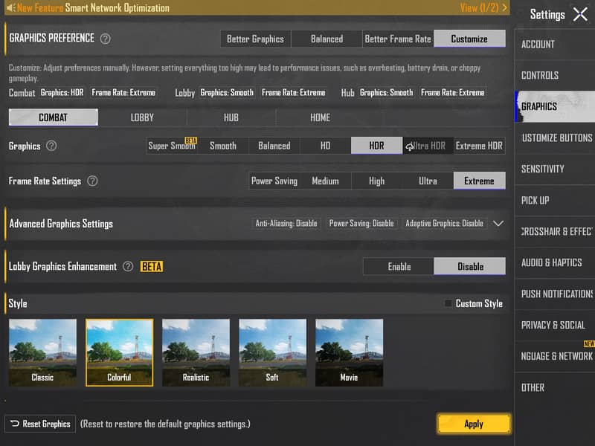Viewport: 595px width, 446px height.
Task: Open the Graphics Preference help icon
Action: pos(106,39)
